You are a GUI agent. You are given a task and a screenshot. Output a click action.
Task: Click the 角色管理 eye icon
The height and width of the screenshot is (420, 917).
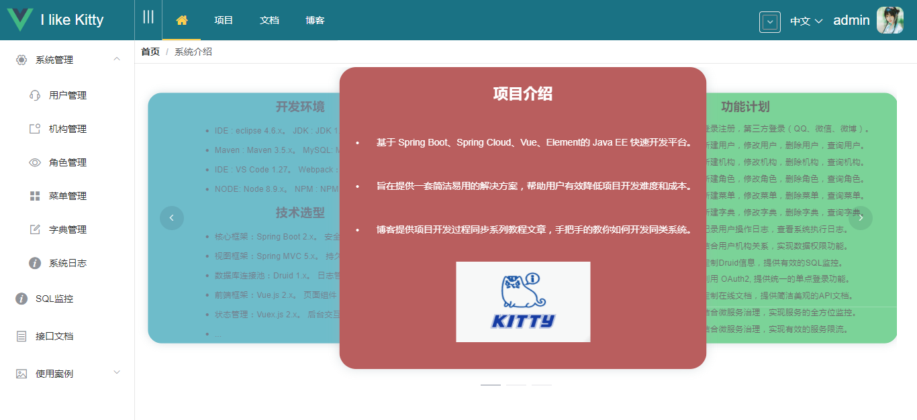35,162
